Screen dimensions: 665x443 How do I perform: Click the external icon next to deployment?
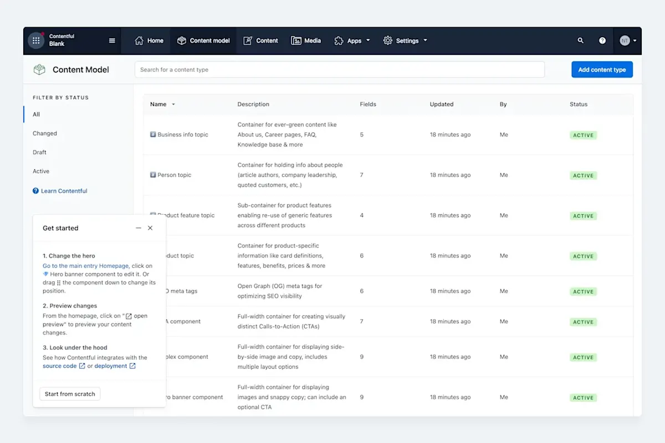tap(132, 366)
